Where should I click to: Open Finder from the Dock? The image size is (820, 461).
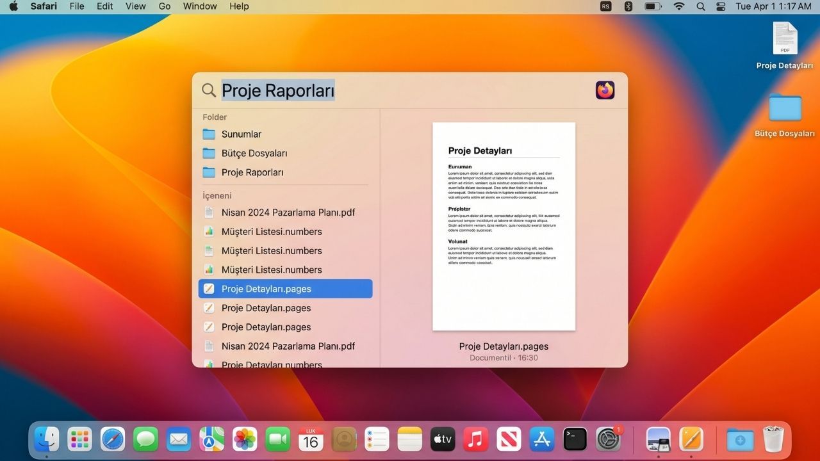pyautogui.click(x=47, y=439)
